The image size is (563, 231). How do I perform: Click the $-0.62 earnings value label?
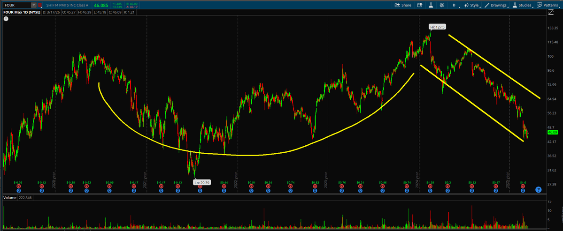coord(86,182)
